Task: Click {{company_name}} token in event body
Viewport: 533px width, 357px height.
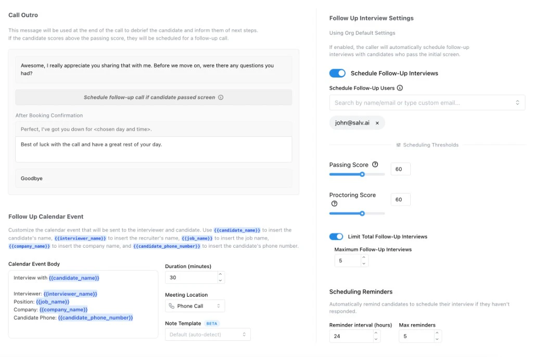Action: 64,310
